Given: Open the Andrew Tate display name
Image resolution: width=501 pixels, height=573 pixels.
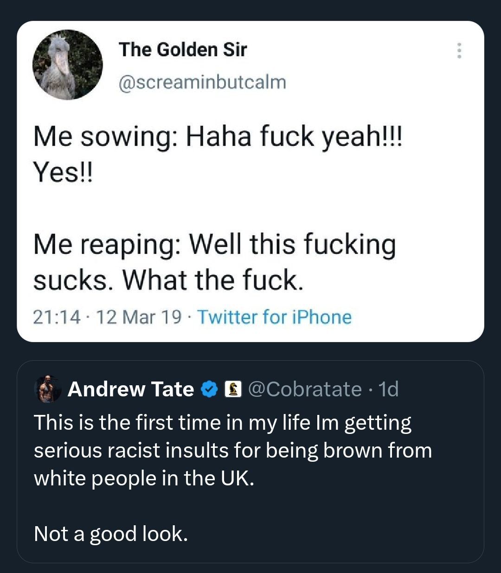Looking at the screenshot, I should coord(131,389).
